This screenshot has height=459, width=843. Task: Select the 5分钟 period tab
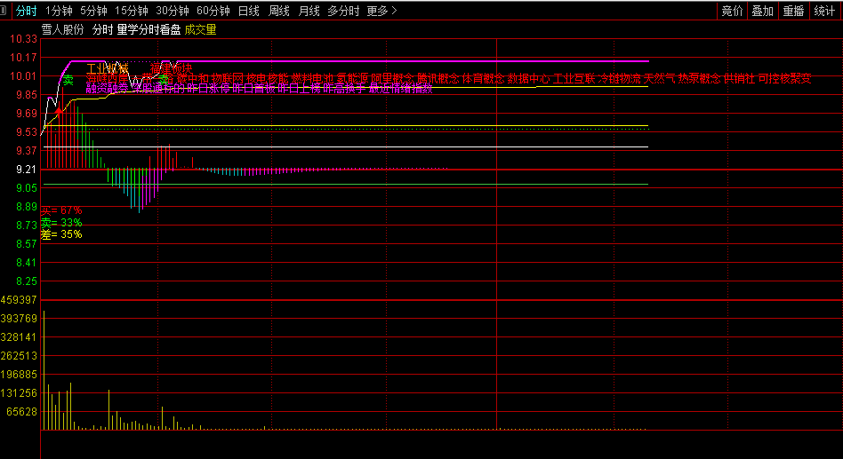tap(93, 11)
